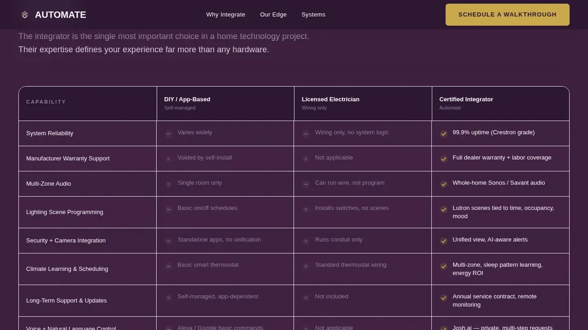Select the CAPABILITY column header

pyautogui.click(x=88, y=104)
